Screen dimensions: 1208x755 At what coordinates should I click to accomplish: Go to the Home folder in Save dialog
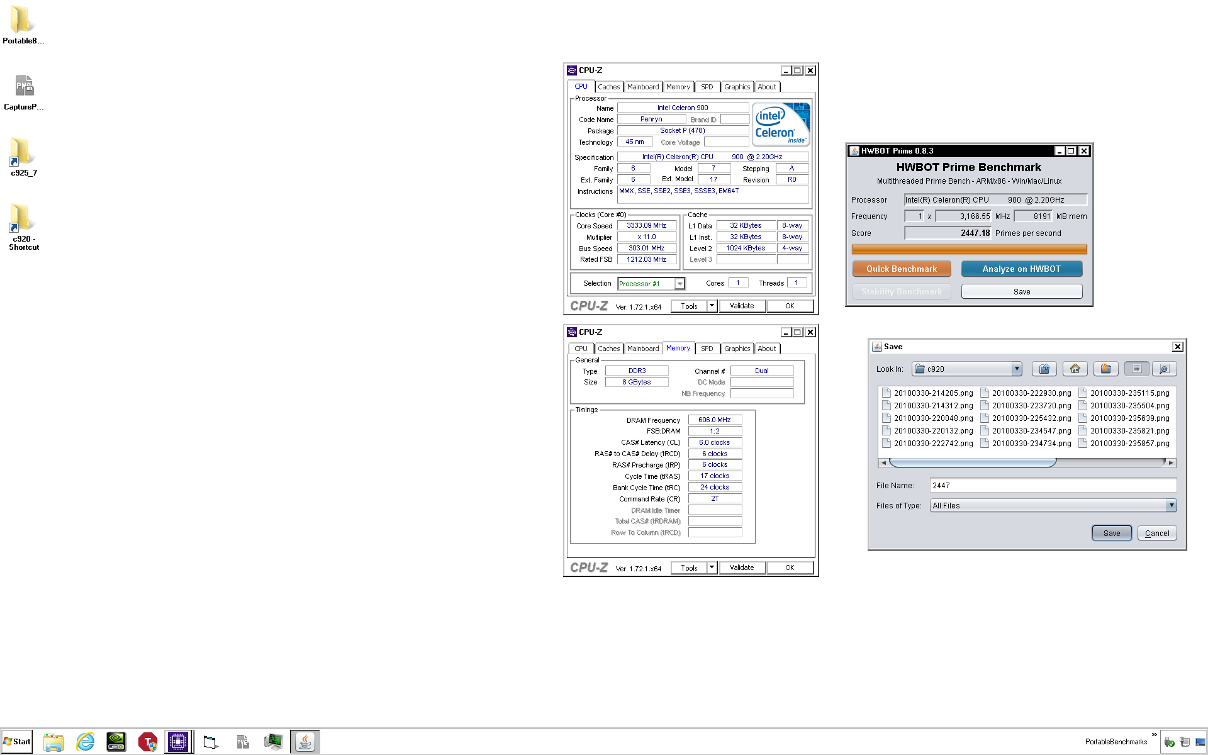pos(1075,369)
